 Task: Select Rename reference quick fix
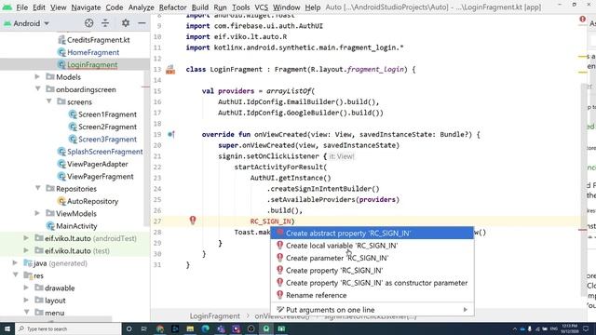pyautogui.click(x=372, y=295)
